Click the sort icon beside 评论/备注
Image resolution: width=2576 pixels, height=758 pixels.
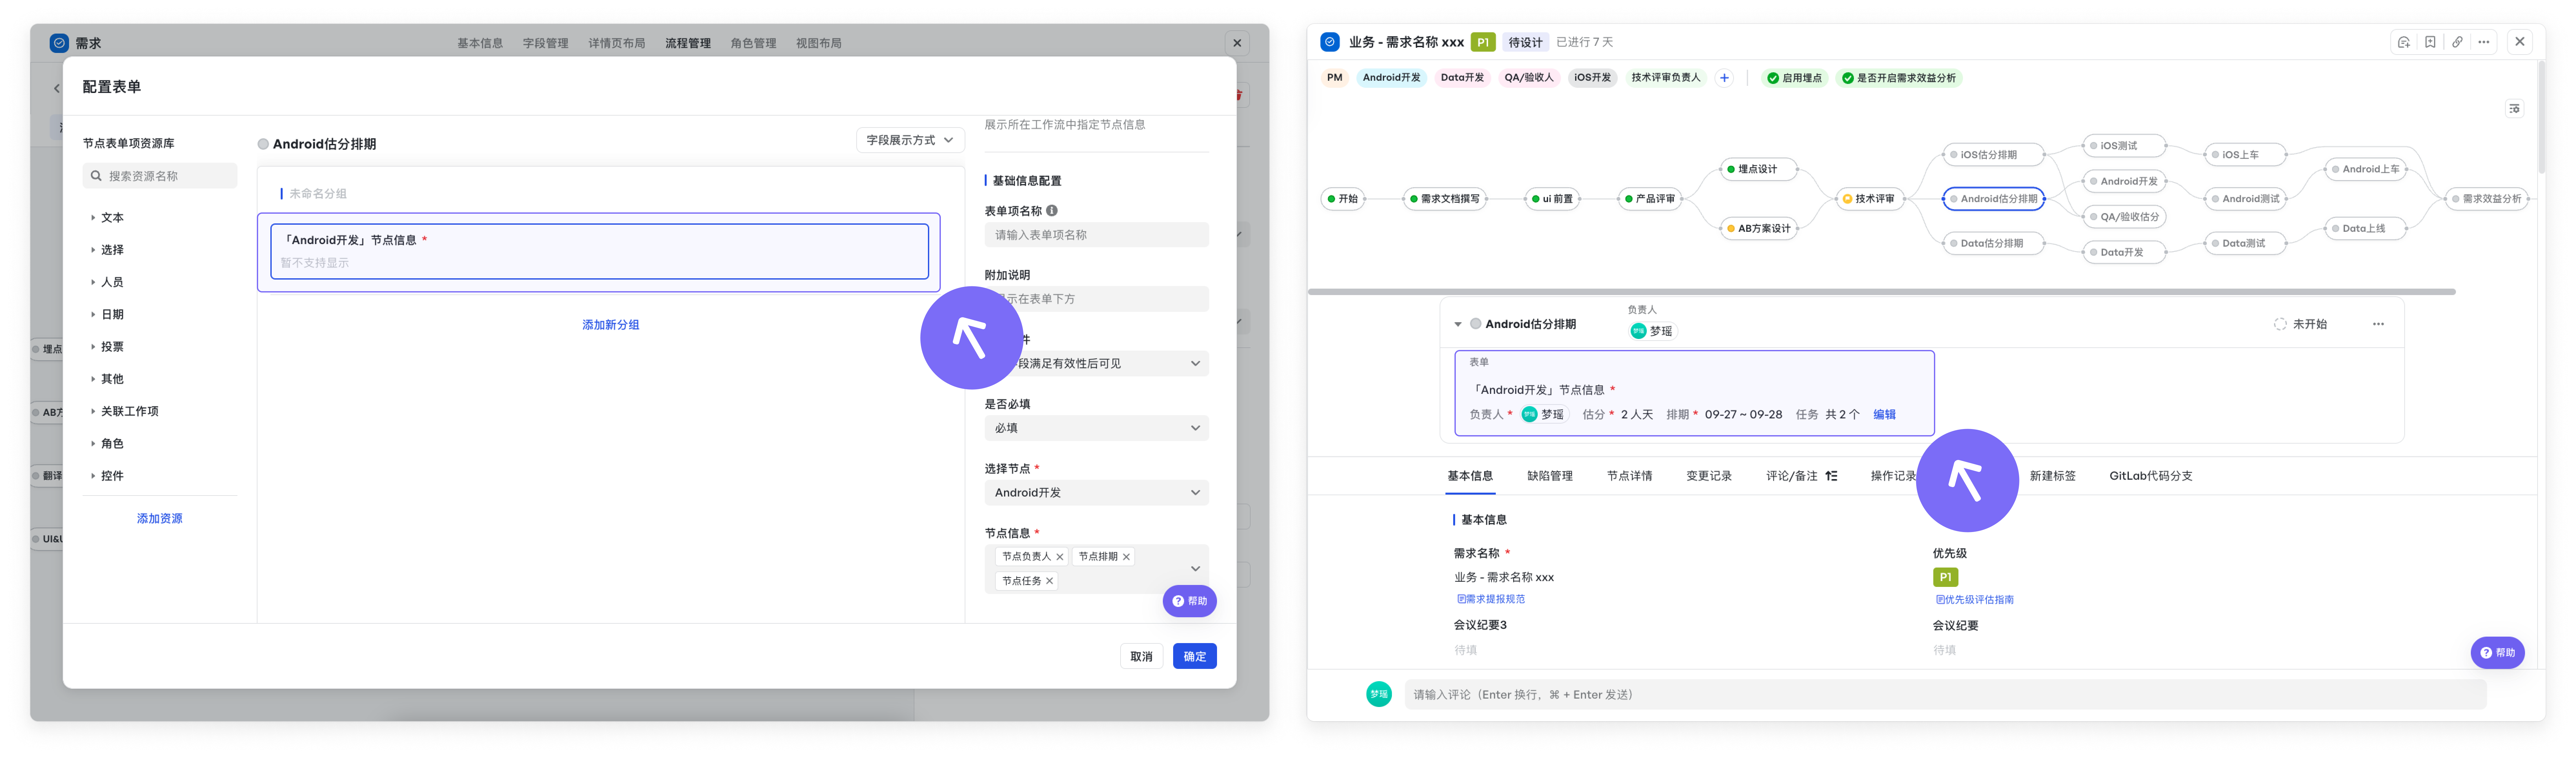1831,476
